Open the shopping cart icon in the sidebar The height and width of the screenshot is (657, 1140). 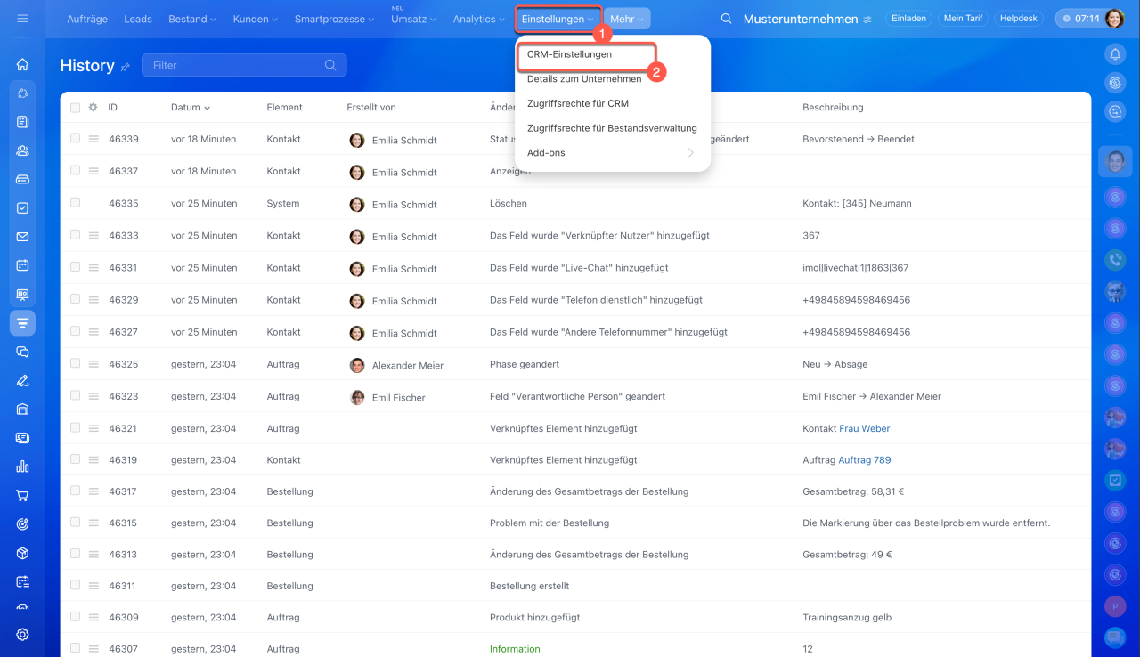(22, 496)
